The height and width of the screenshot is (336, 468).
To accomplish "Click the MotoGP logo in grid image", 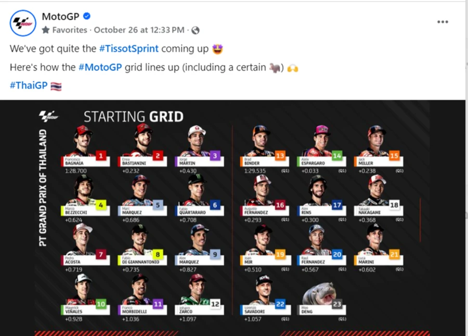I will click(49, 116).
